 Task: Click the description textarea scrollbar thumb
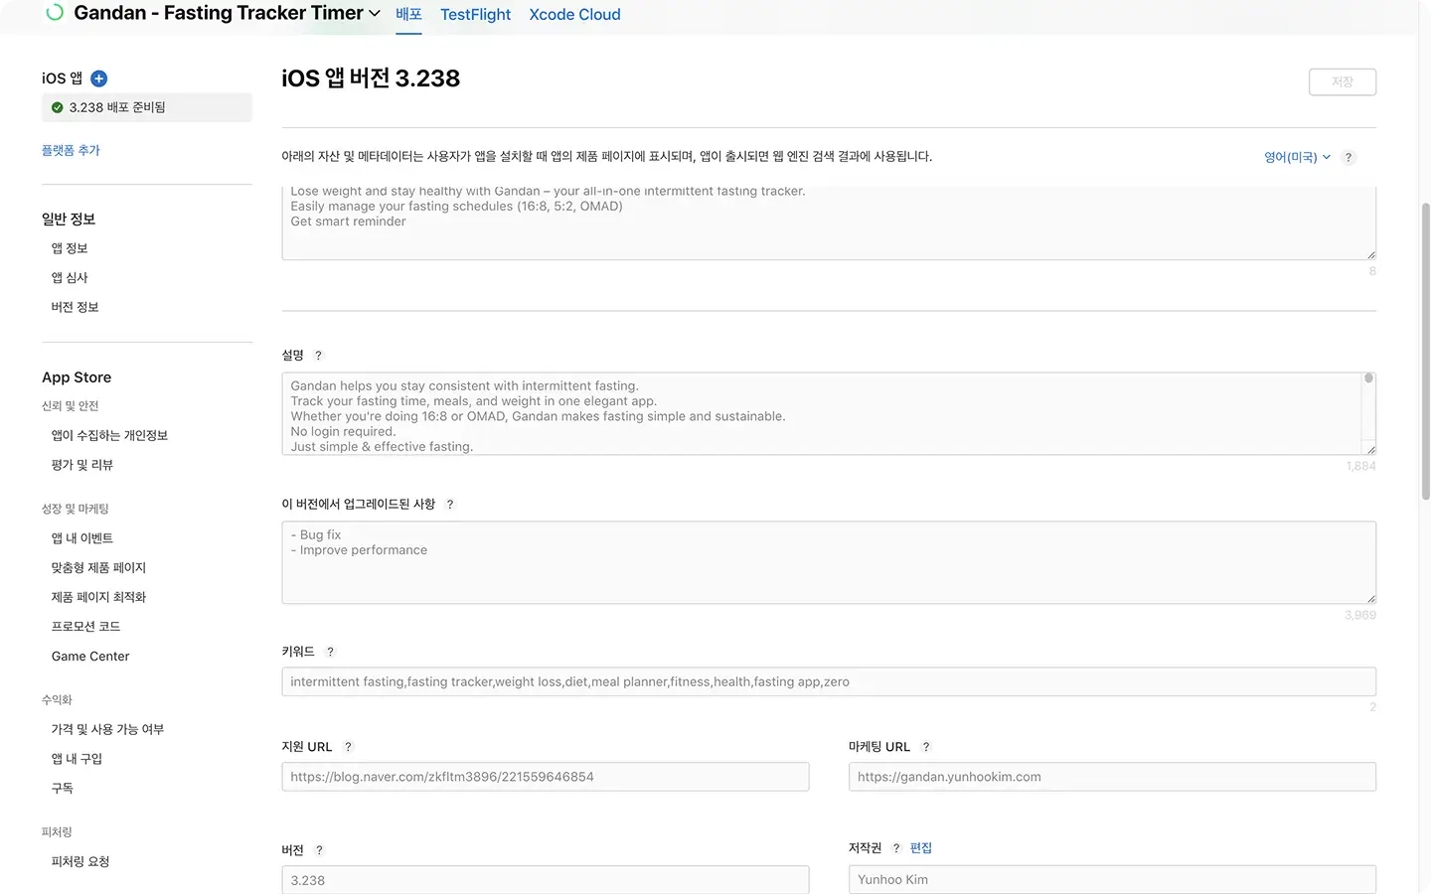coord(1368,378)
